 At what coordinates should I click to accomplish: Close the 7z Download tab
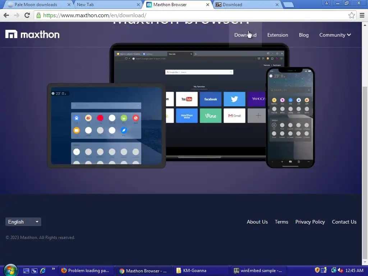tap(277, 5)
